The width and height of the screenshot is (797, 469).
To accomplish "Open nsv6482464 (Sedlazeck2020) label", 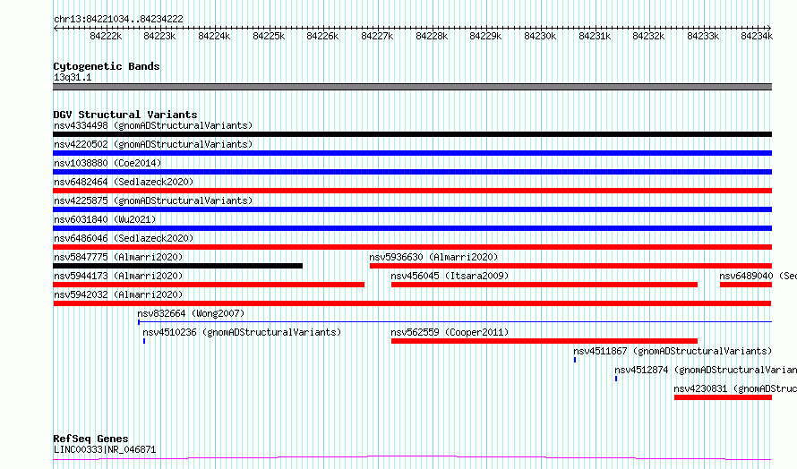I will click(x=124, y=182).
